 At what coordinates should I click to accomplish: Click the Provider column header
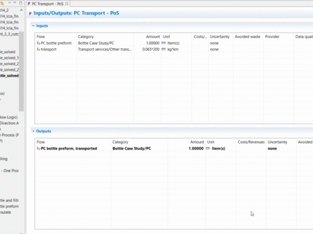coord(272,37)
